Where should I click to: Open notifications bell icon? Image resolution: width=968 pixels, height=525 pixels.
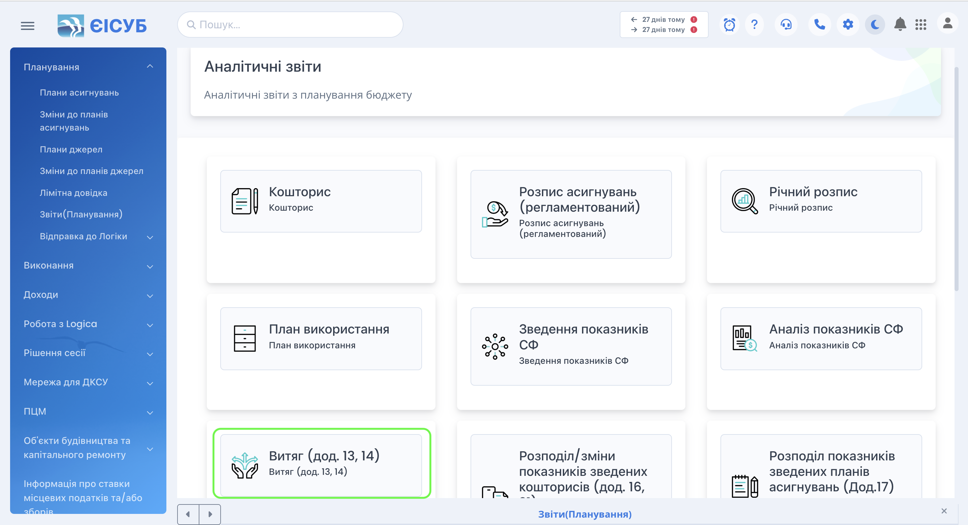pos(900,25)
